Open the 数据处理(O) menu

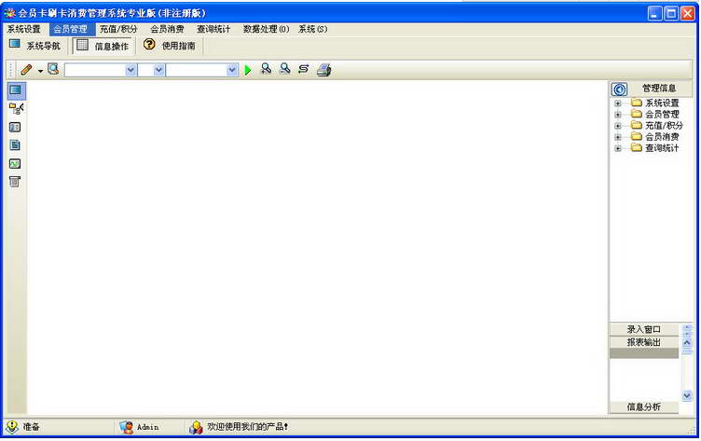266,29
